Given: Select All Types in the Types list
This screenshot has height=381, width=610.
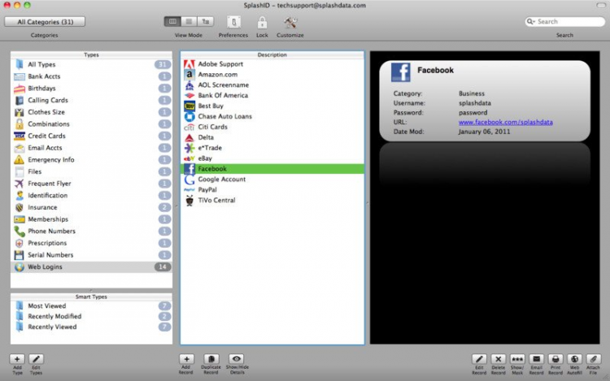Looking at the screenshot, I should pos(91,64).
